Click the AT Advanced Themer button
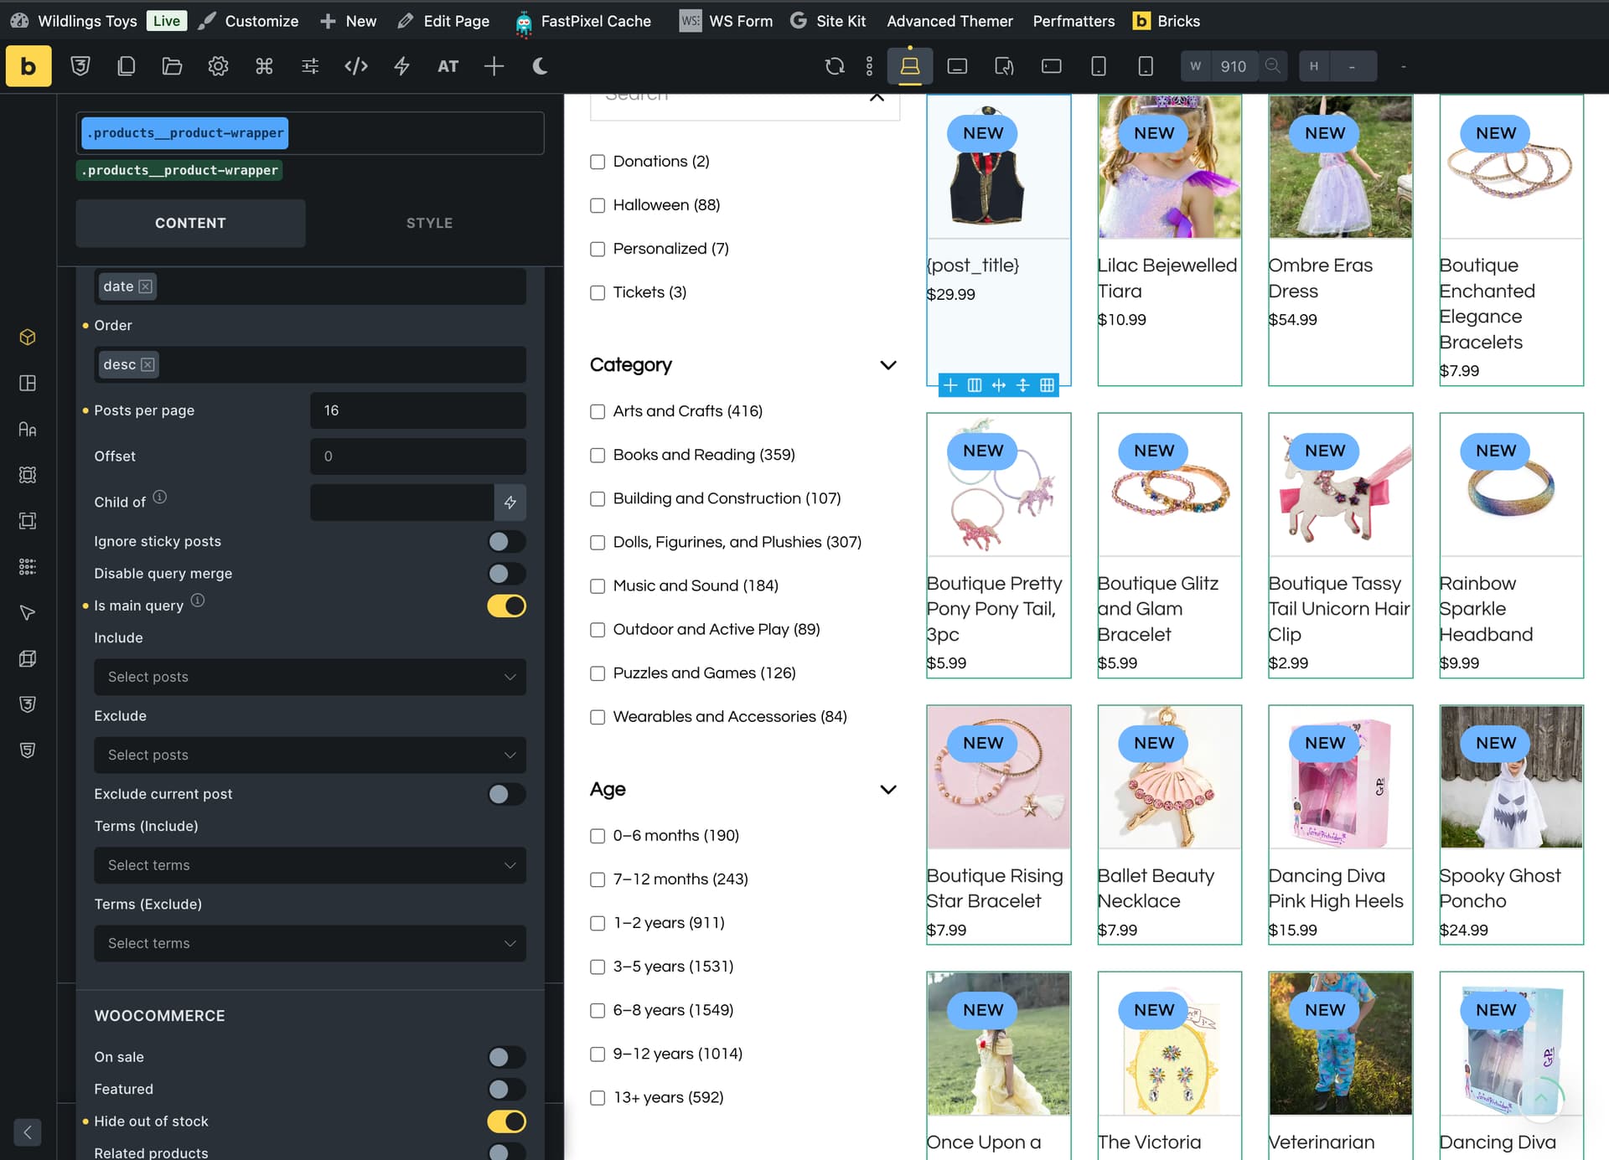 [448, 66]
